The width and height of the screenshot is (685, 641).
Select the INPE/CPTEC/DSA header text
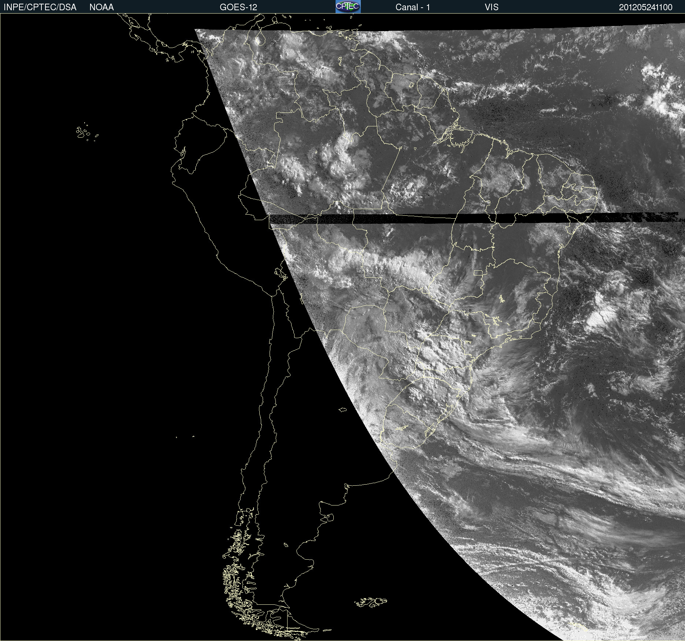pyautogui.click(x=40, y=7)
